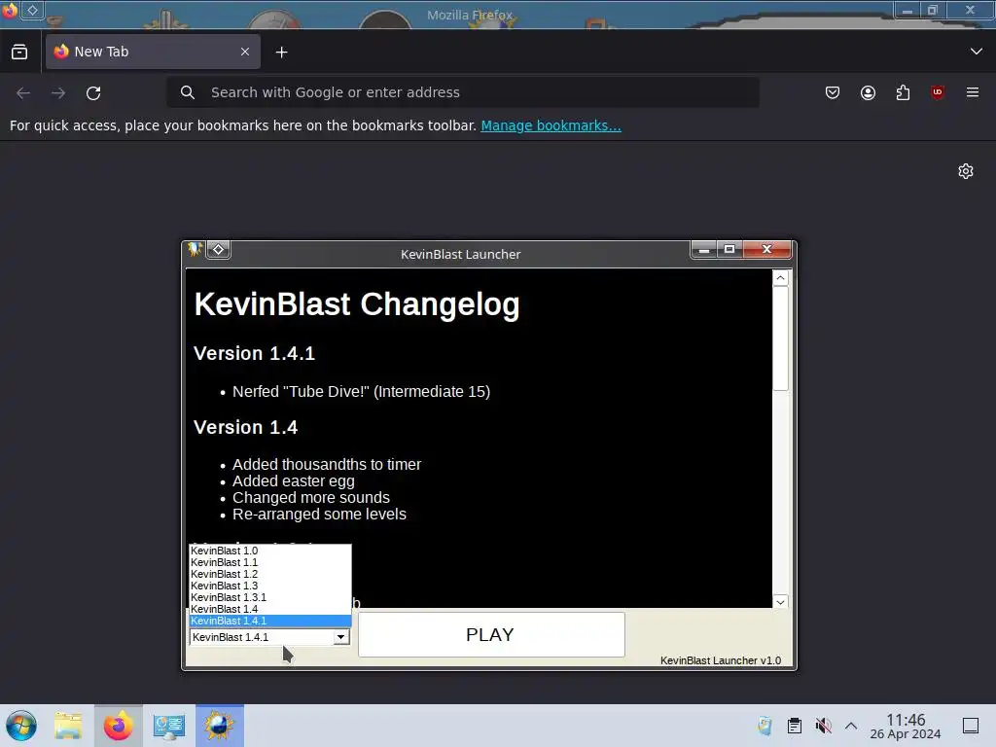This screenshot has width=996, height=747.
Task: Choose highlighted KevinBlast 1.4.1 list entry
Action: pyautogui.click(x=270, y=621)
